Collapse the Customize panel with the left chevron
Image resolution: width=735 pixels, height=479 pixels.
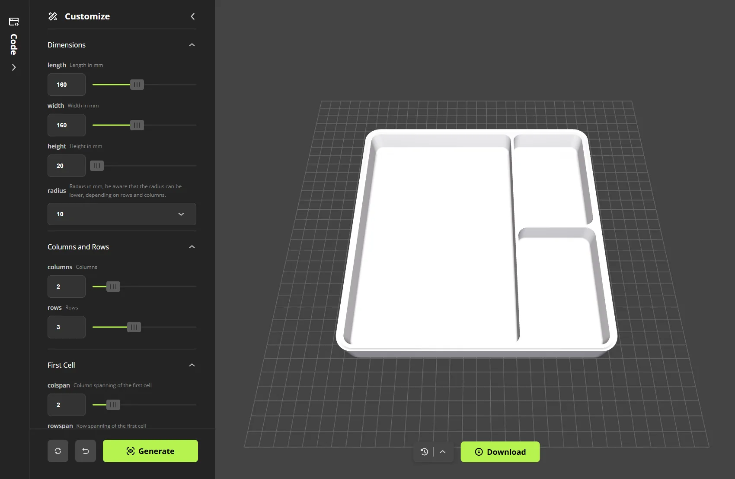click(193, 16)
